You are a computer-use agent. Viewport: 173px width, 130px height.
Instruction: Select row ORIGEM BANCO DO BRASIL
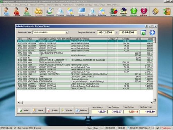(85, 62)
